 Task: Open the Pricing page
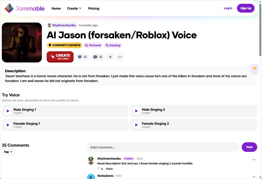pyautogui.click(x=94, y=9)
